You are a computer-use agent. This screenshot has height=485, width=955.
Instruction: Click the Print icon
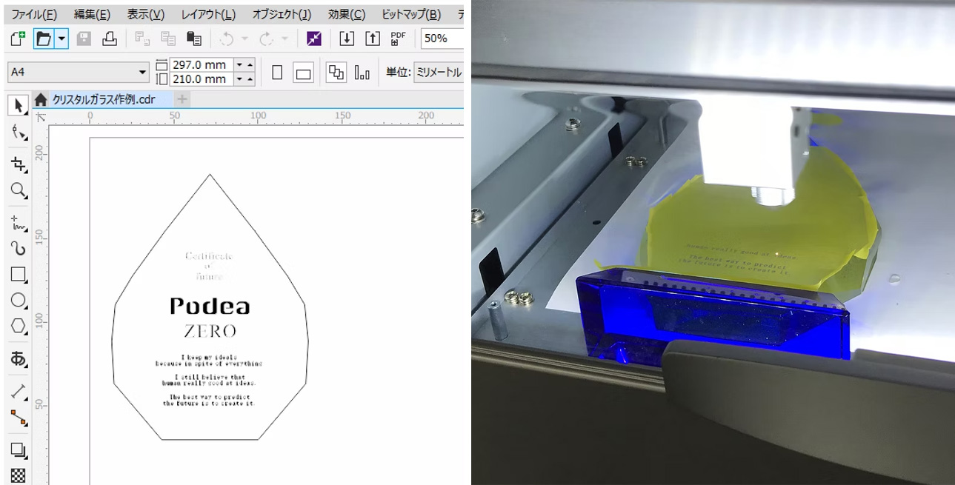(110, 39)
